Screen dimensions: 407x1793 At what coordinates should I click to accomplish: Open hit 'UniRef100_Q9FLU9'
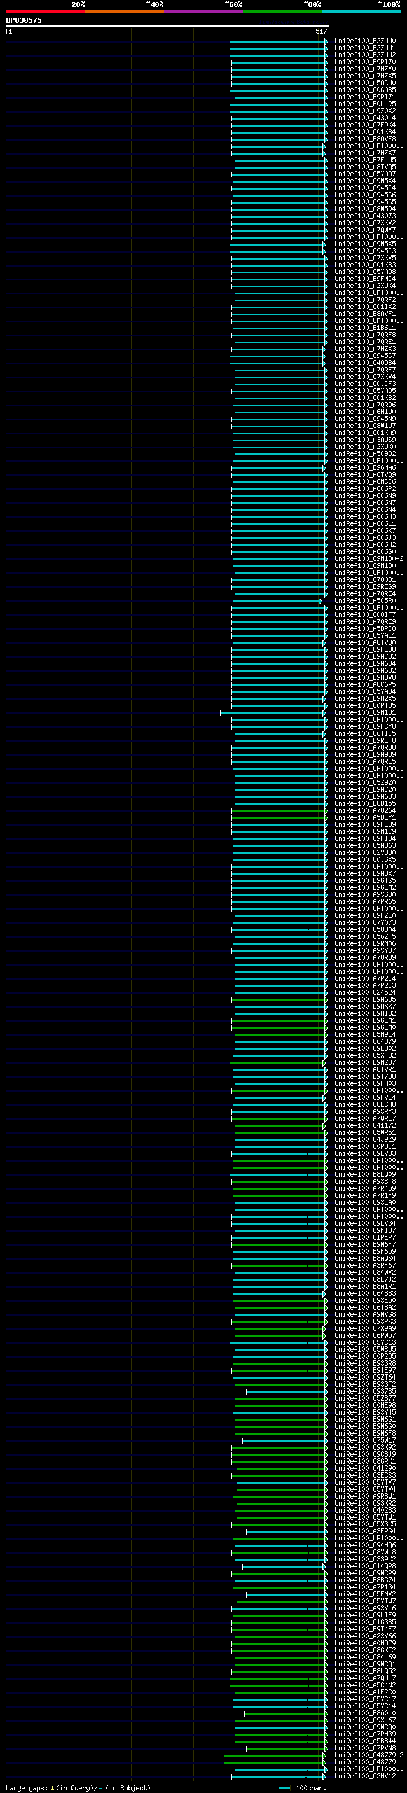[364, 825]
